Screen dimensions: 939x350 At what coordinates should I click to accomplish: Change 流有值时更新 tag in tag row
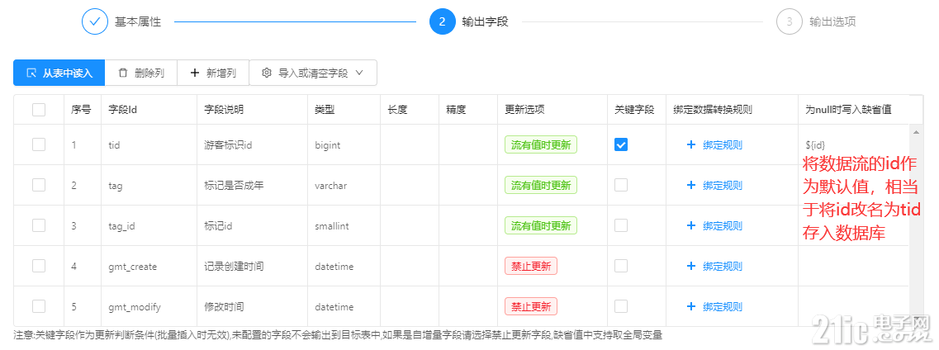pos(541,185)
